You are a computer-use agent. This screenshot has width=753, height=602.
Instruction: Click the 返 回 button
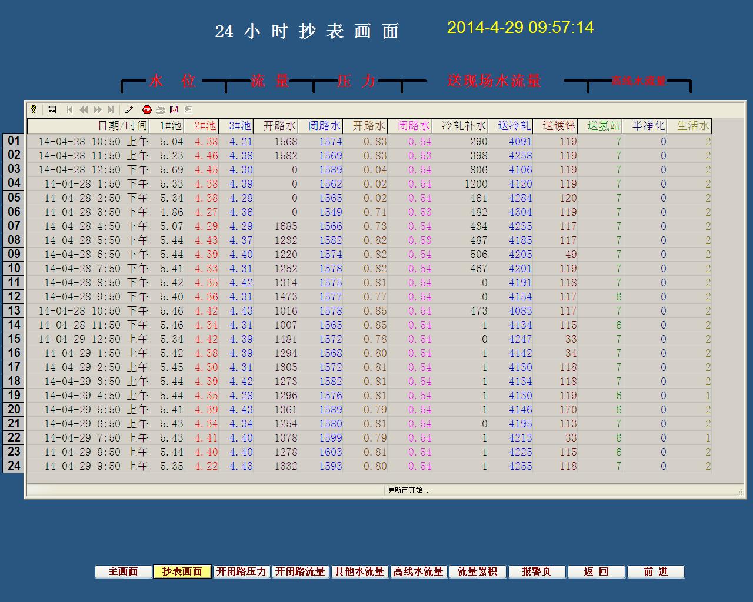click(596, 571)
